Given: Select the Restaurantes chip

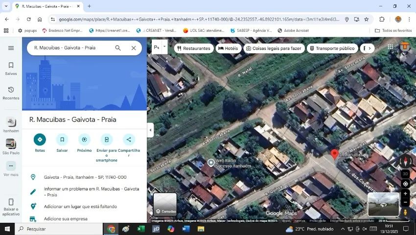Looking at the screenshot, I should point(194,48).
